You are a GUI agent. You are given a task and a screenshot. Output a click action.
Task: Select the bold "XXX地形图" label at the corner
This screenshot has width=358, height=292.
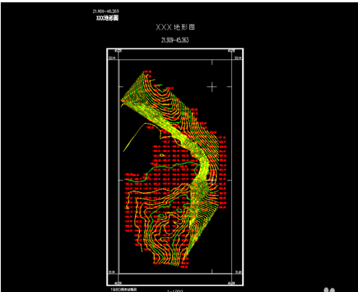tap(108, 18)
